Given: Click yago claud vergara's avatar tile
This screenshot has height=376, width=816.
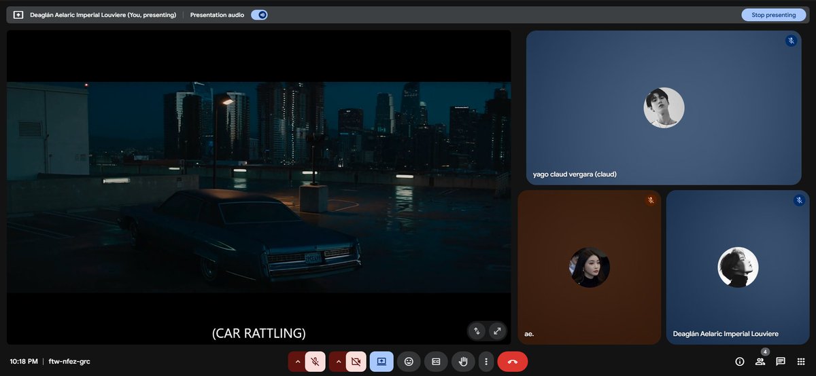Looking at the screenshot, I should (664, 107).
